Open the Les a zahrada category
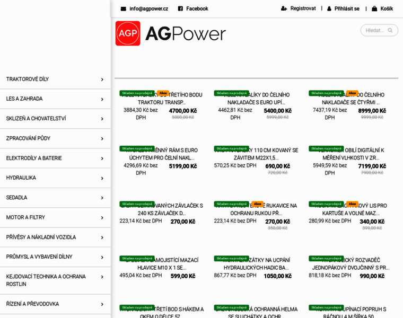 (24, 99)
